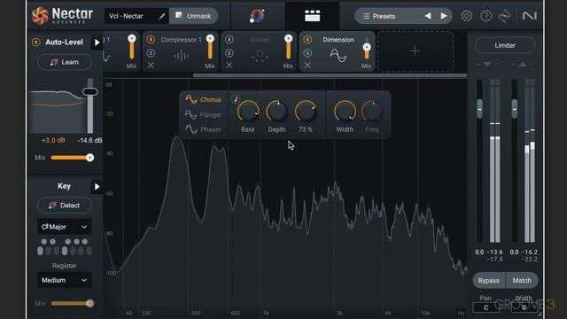Click the Key Detect button
Viewport: 567px width, 319px height.
coord(65,206)
